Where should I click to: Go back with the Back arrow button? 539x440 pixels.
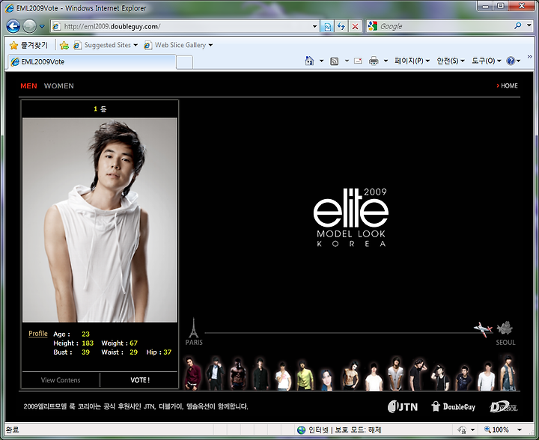point(13,26)
